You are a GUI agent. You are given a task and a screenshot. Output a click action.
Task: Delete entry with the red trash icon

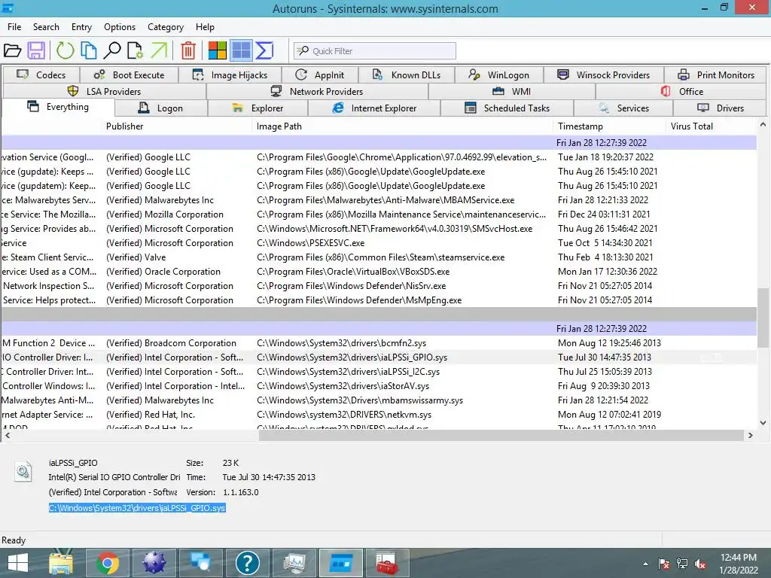187,50
